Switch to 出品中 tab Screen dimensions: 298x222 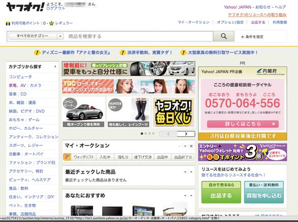click(162, 157)
